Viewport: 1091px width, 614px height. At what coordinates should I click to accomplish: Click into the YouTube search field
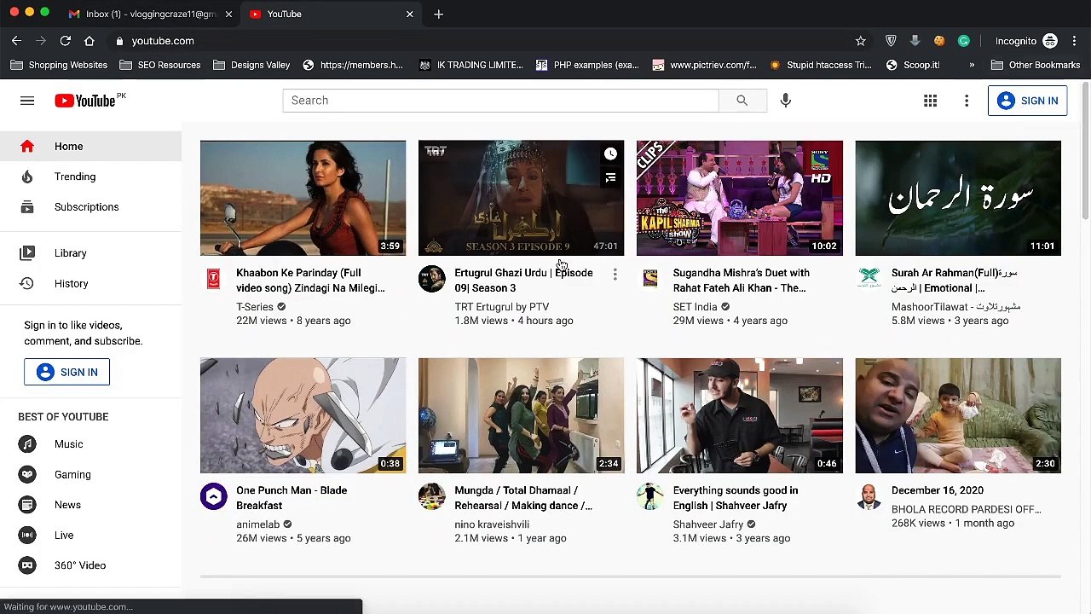[x=500, y=101]
